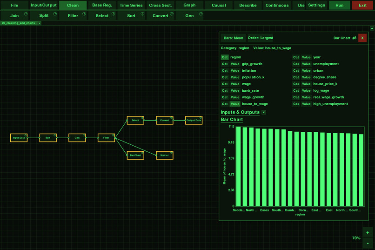Set gdp_growth as Value
The width and height of the screenshot is (375, 250).
tap(235, 64)
